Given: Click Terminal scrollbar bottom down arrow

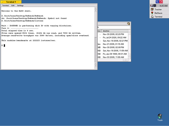Looking at the screenshot, I should point(96,66).
